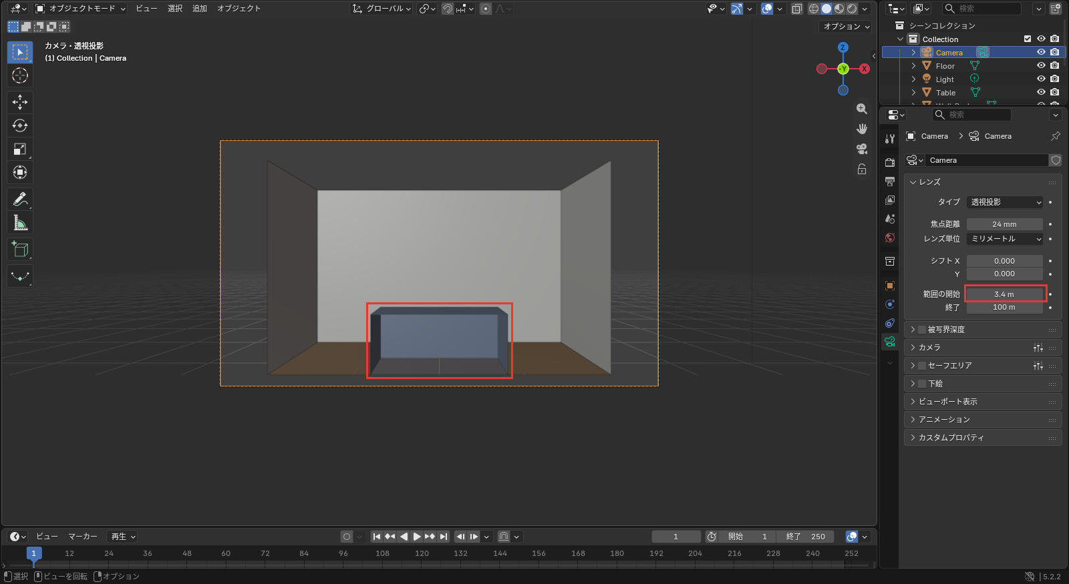Image resolution: width=1069 pixels, height=584 pixels.
Task: Activate the Move tool
Action: point(20,101)
